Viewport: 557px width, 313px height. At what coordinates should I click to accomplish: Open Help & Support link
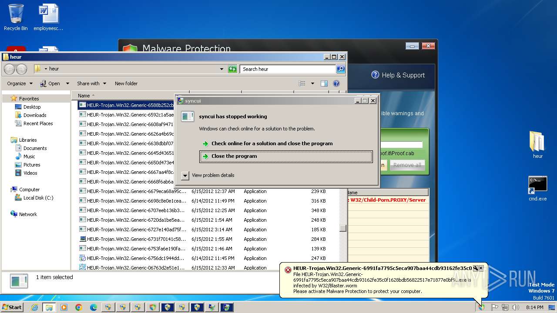click(x=403, y=75)
